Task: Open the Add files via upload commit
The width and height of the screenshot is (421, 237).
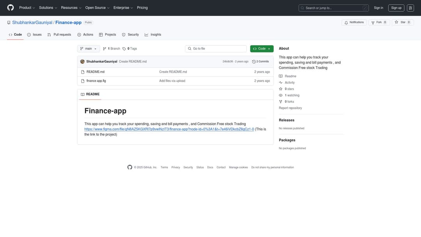Action: (x=172, y=81)
